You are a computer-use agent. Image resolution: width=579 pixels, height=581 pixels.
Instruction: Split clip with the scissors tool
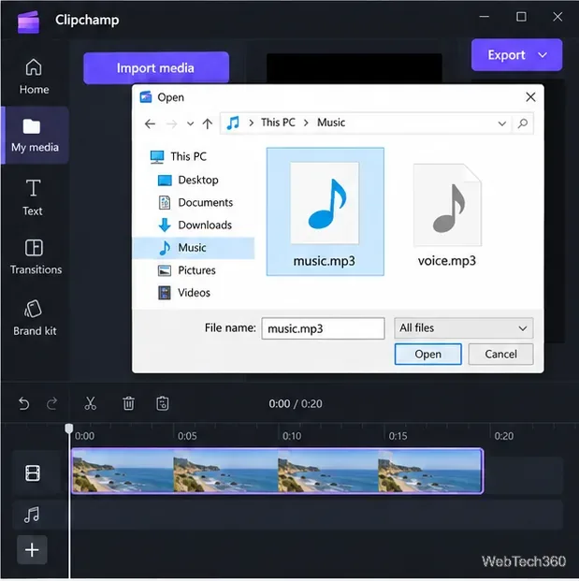90,403
